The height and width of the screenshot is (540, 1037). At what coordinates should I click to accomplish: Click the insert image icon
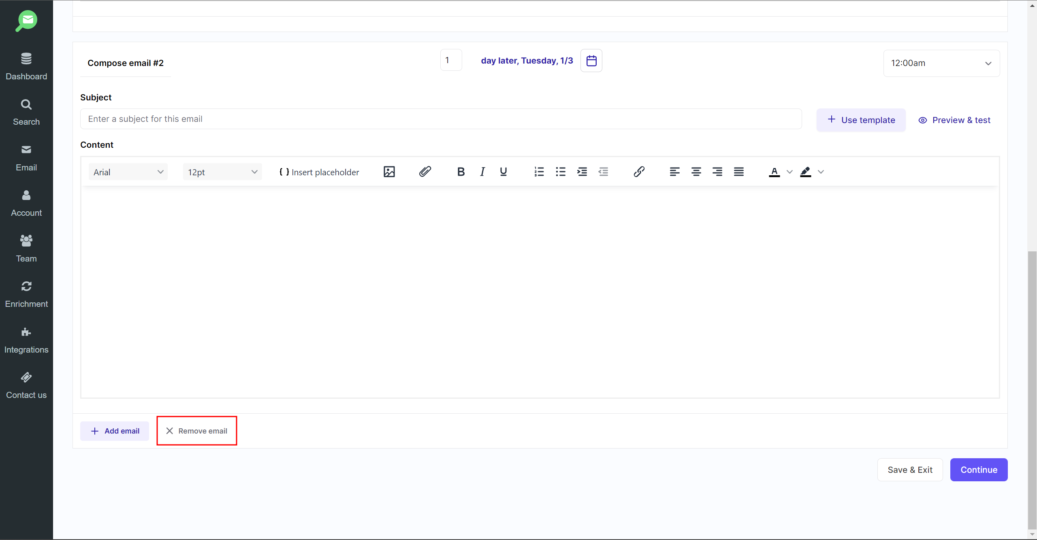tap(389, 172)
